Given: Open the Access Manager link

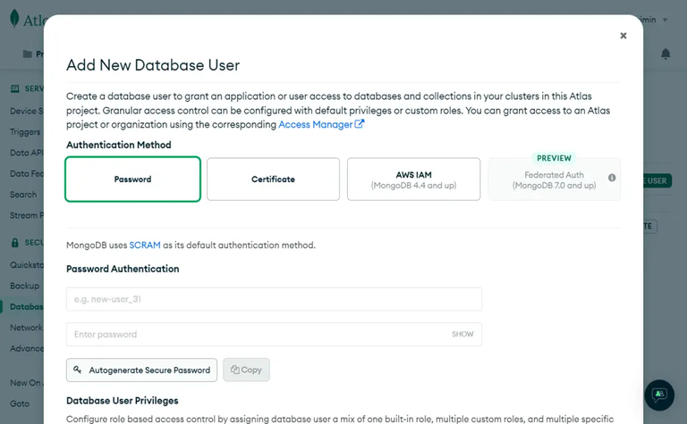Looking at the screenshot, I should [x=316, y=125].
